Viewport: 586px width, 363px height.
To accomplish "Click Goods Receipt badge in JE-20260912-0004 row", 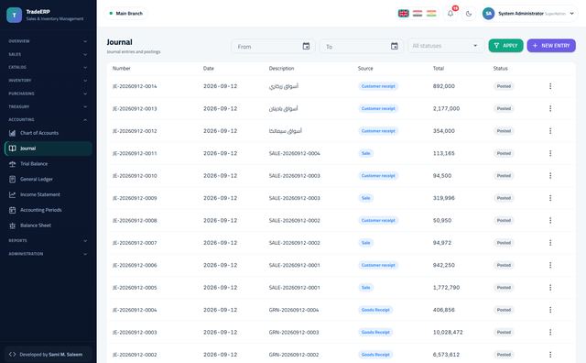I will point(375,310).
